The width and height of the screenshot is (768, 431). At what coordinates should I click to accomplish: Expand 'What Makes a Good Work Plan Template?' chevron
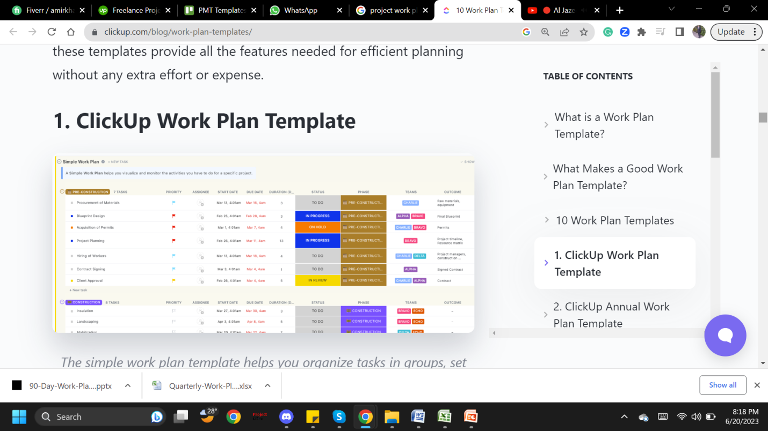tap(546, 176)
